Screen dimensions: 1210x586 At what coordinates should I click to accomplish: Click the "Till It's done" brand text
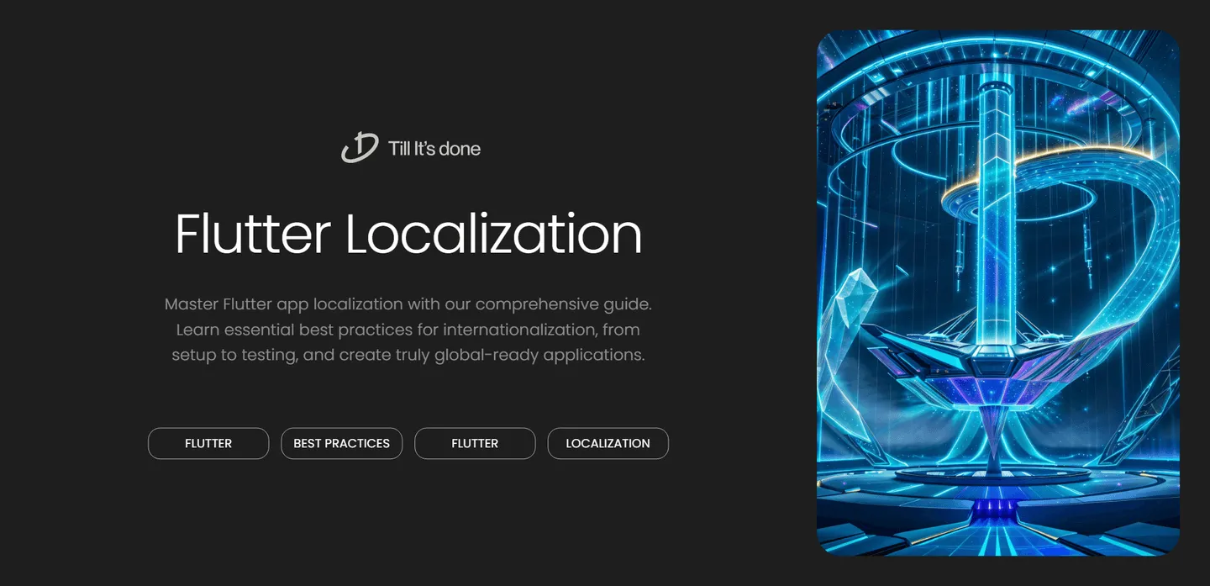(434, 149)
